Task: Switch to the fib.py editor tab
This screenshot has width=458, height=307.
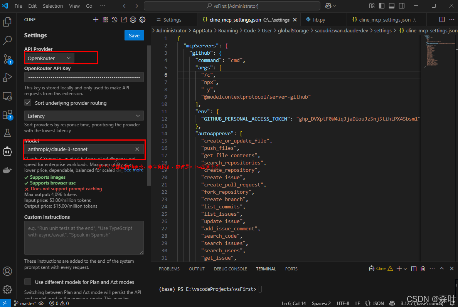Action: point(319,20)
